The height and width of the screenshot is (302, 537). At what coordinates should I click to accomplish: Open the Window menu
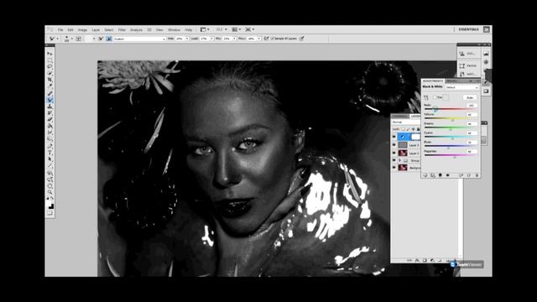[174, 30]
